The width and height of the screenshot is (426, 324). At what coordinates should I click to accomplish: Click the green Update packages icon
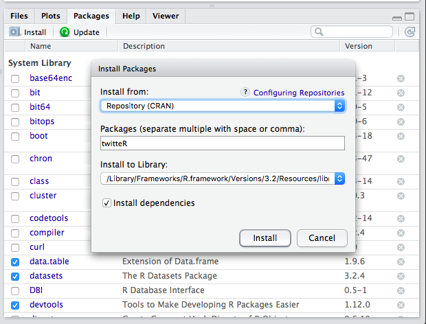[x=65, y=32]
